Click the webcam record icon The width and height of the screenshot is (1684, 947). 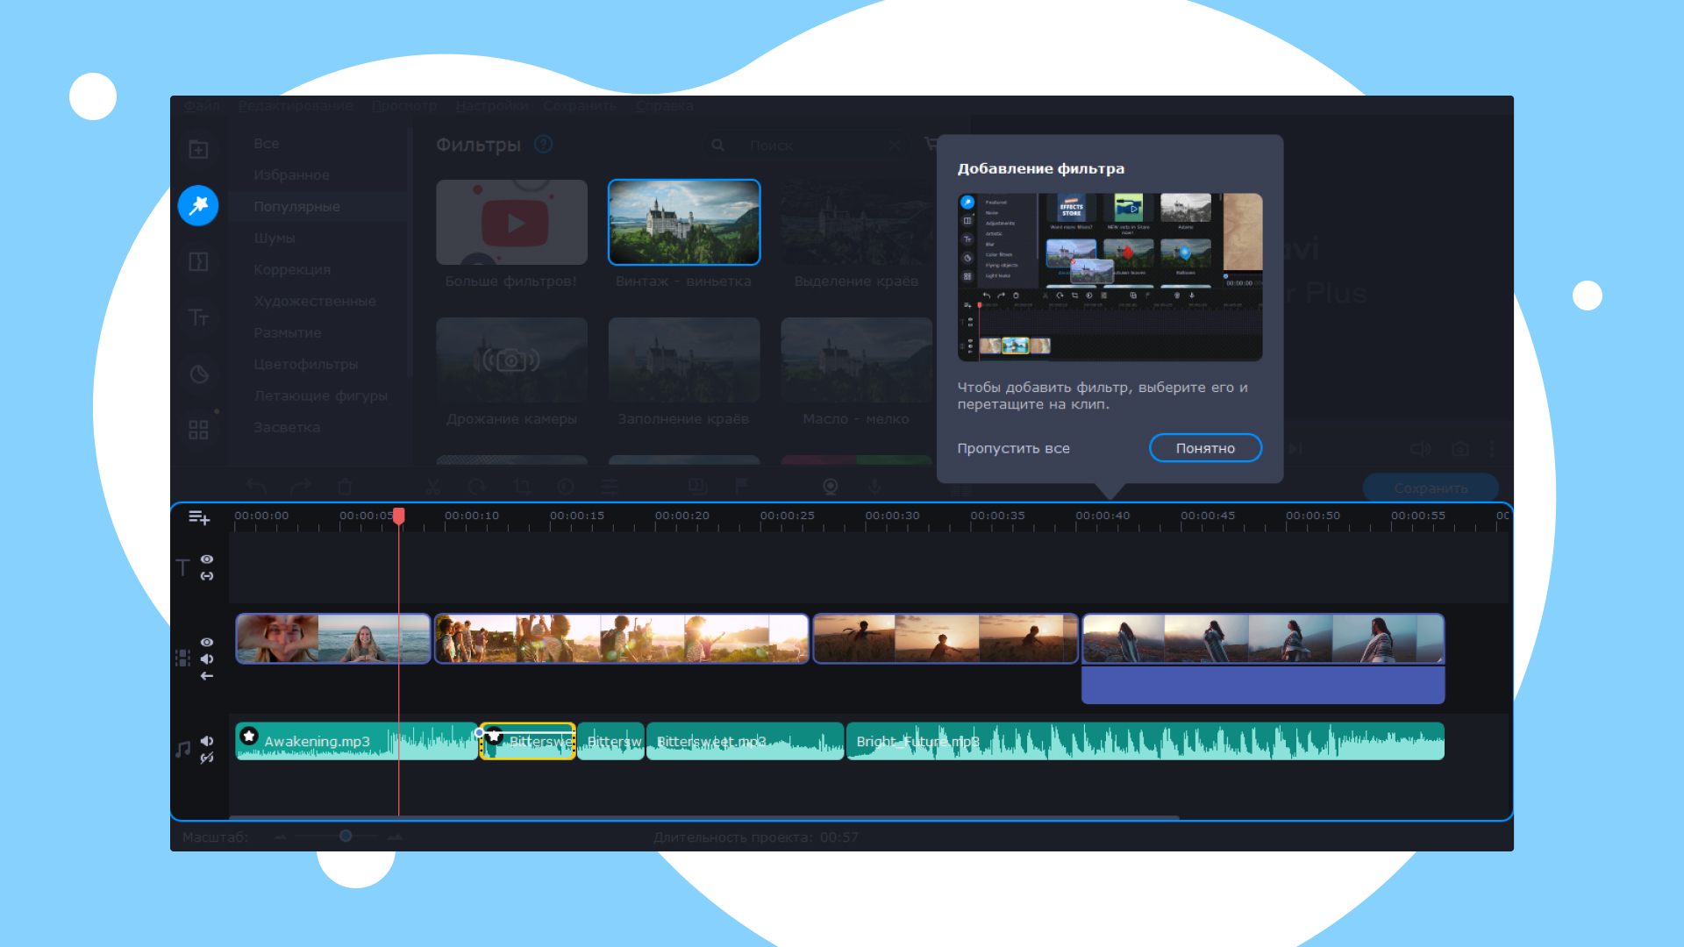[x=830, y=487]
